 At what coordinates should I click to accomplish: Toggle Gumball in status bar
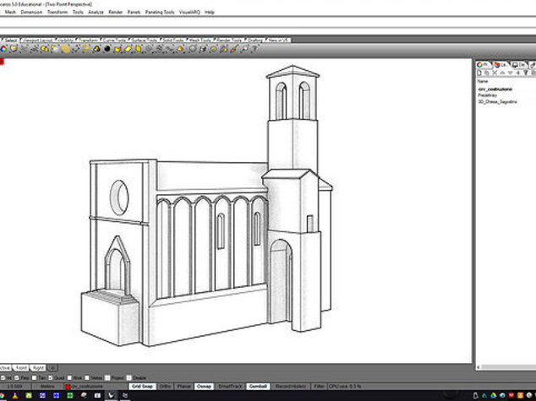coord(258,387)
